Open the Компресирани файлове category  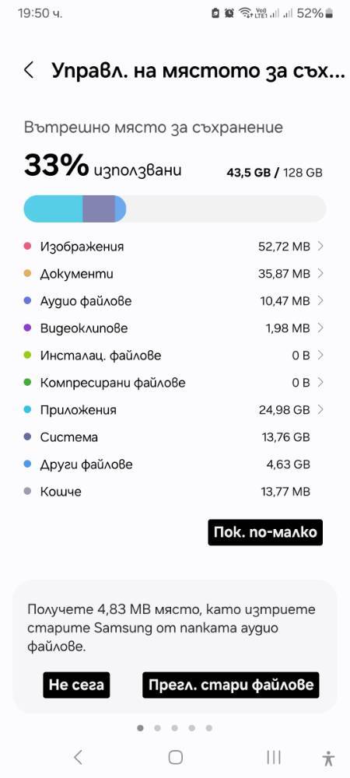174,383
